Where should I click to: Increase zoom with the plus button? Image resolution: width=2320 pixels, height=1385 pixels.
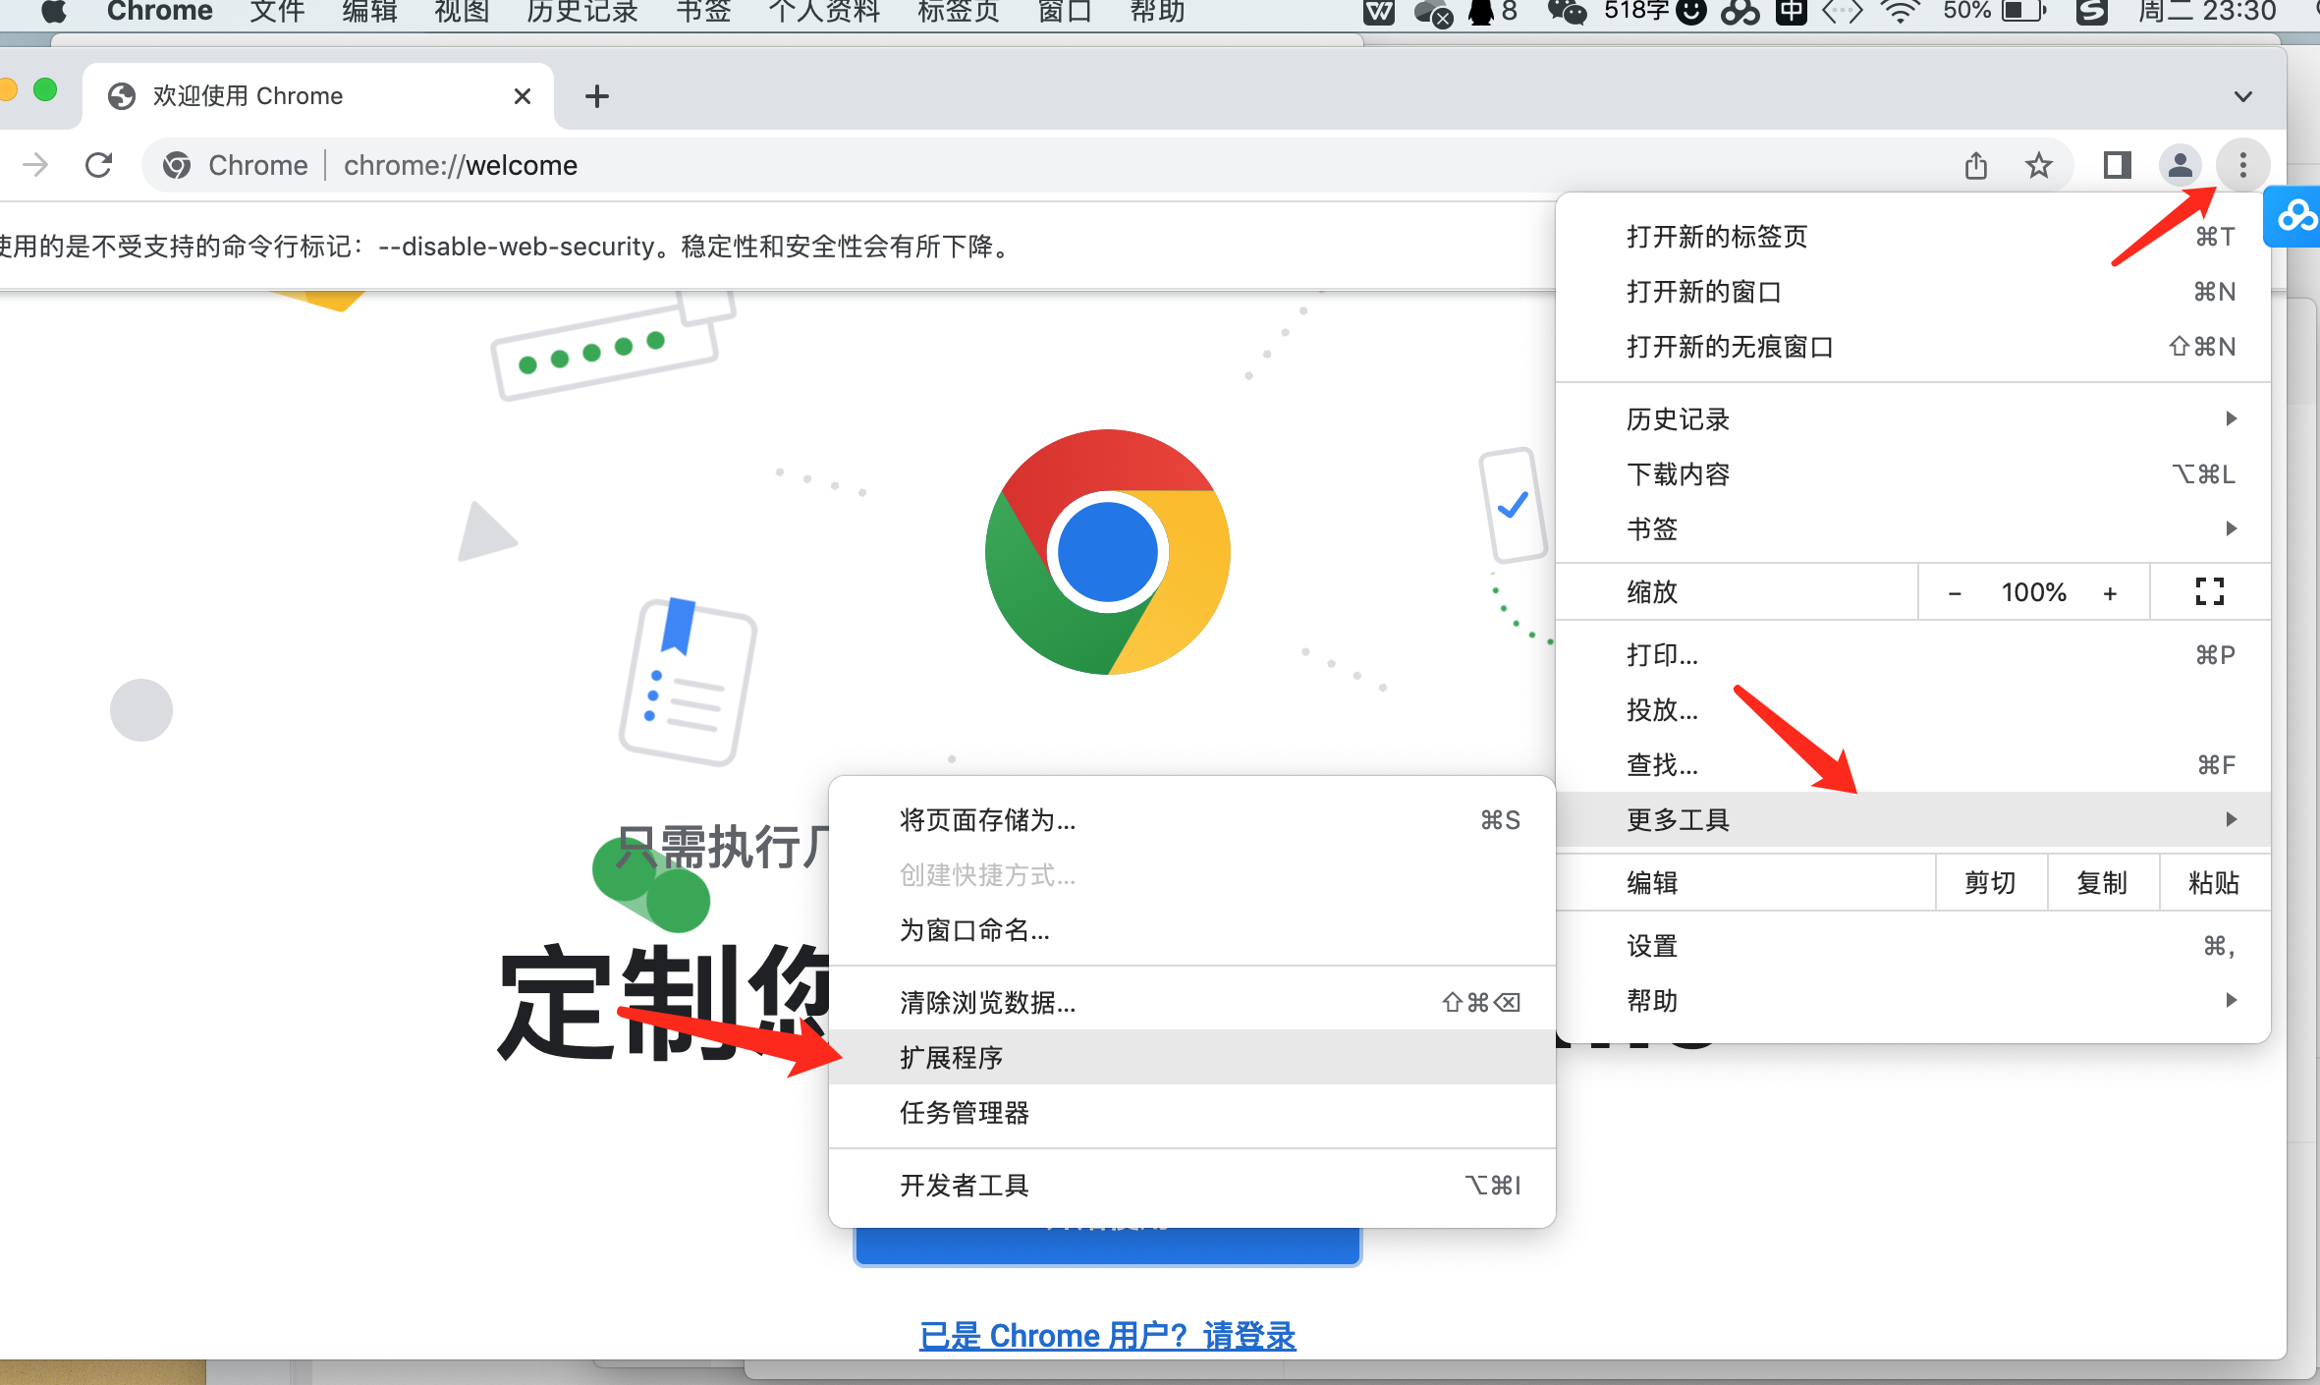click(2110, 592)
